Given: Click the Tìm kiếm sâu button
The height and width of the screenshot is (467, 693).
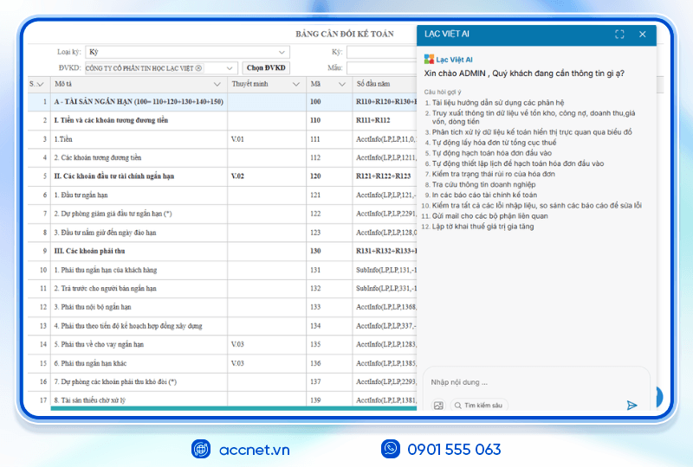Looking at the screenshot, I should (x=479, y=406).
